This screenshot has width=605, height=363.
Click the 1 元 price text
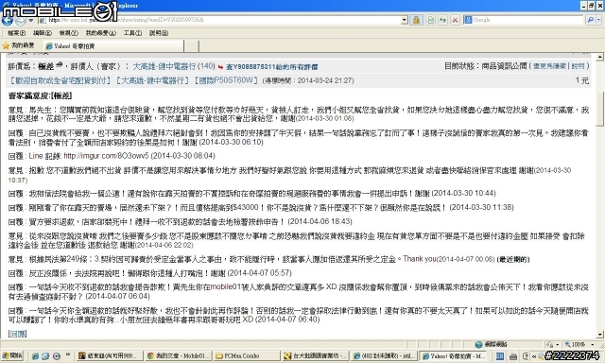tap(582, 80)
